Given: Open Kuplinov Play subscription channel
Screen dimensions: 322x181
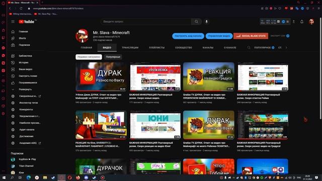Looking at the screenshot, I should [28, 159].
